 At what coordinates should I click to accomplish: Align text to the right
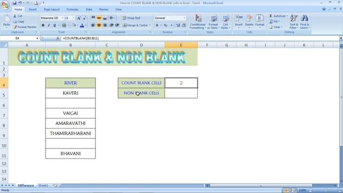(105, 25)
